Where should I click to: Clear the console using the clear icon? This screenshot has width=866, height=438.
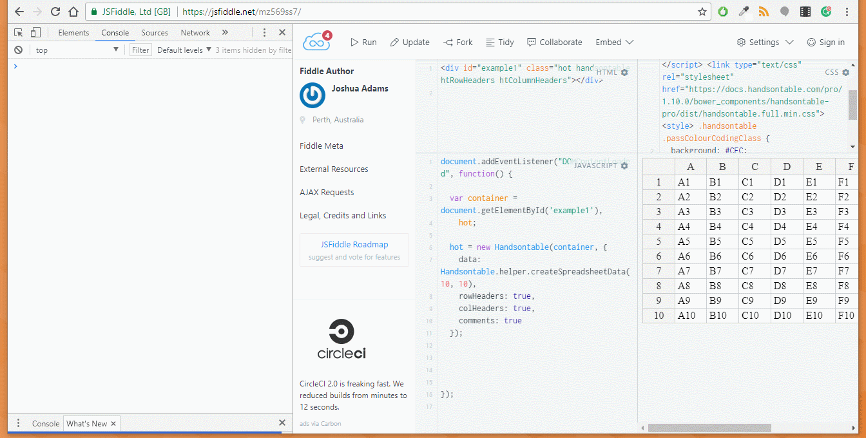tap(18, 50)
